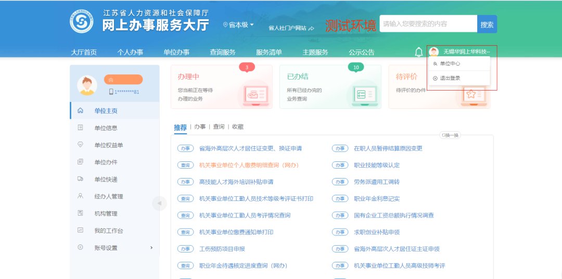Select 单位中心 from account menu
Screen dimensions: 562x279
[450, 64]
